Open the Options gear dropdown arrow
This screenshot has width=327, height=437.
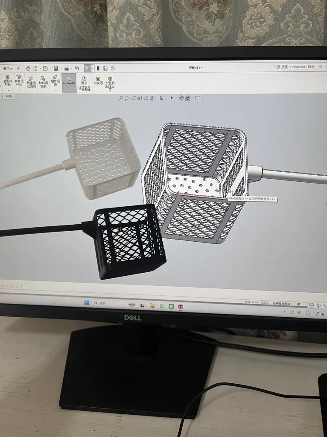point(118,68)
